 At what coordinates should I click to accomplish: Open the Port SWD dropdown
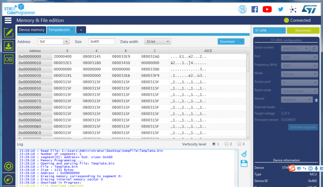[x=299, y=57]
